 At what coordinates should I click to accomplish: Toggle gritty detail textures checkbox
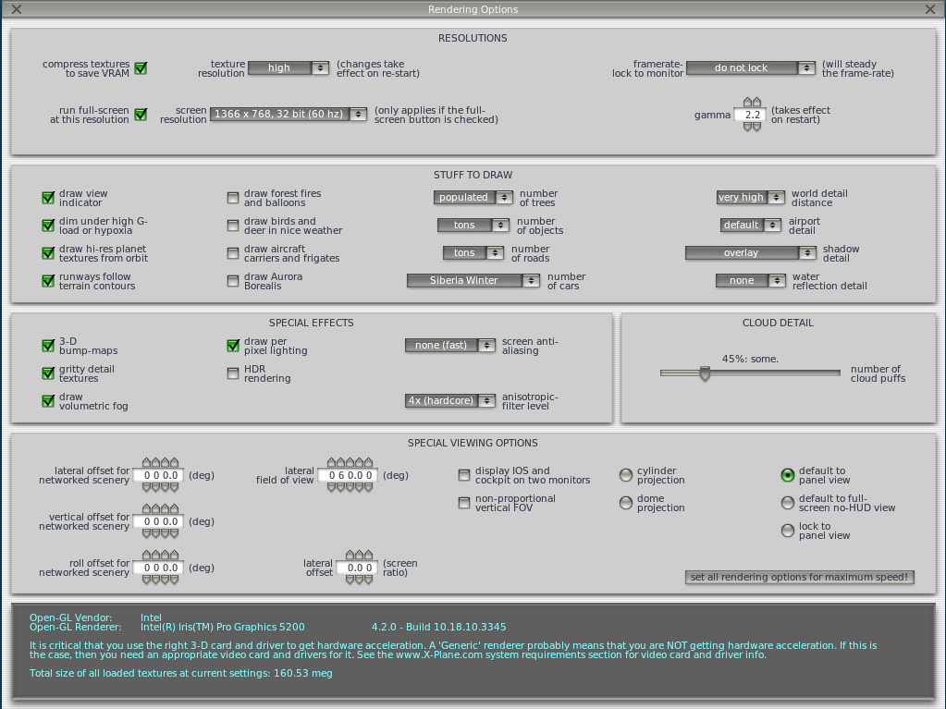click(x=48, y=373)
